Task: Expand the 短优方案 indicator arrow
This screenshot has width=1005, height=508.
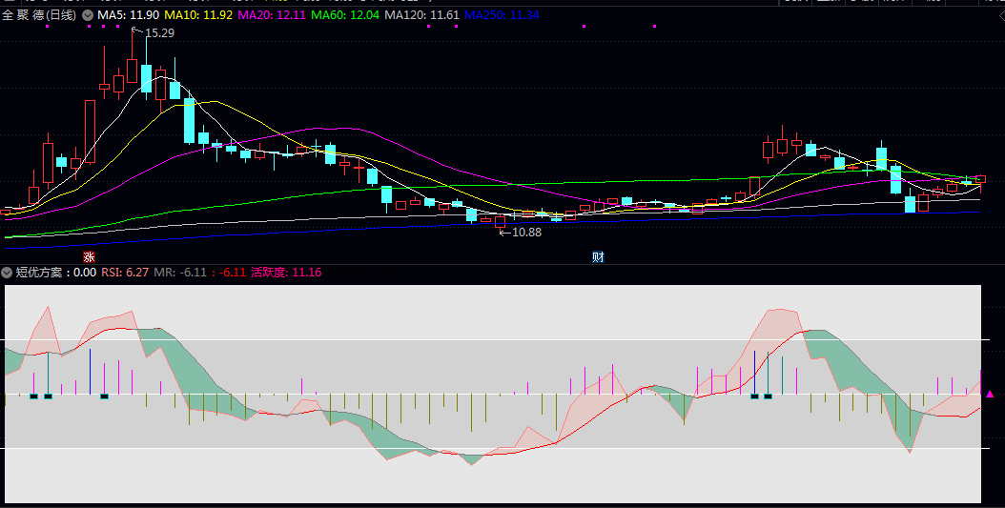Action: click(x=7, y=273)
